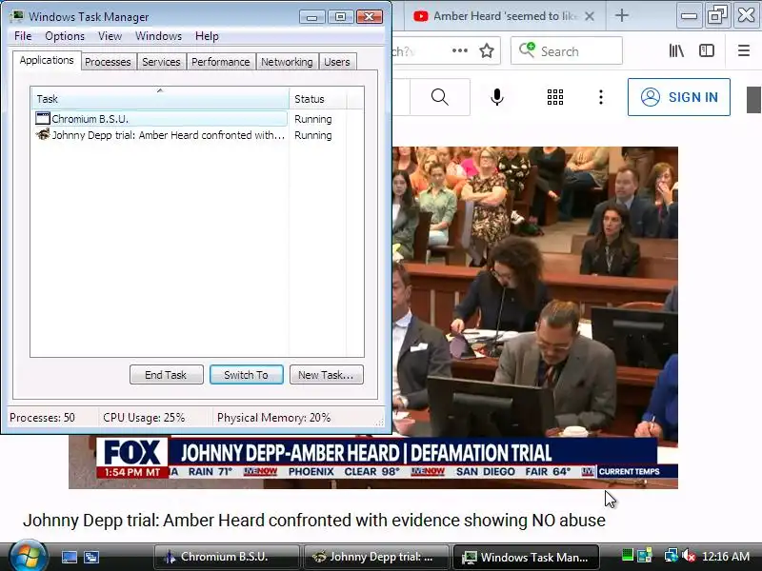Open the Windows menu in Task Manager
This screenshot has height=571, width=762.
[158, 36]
